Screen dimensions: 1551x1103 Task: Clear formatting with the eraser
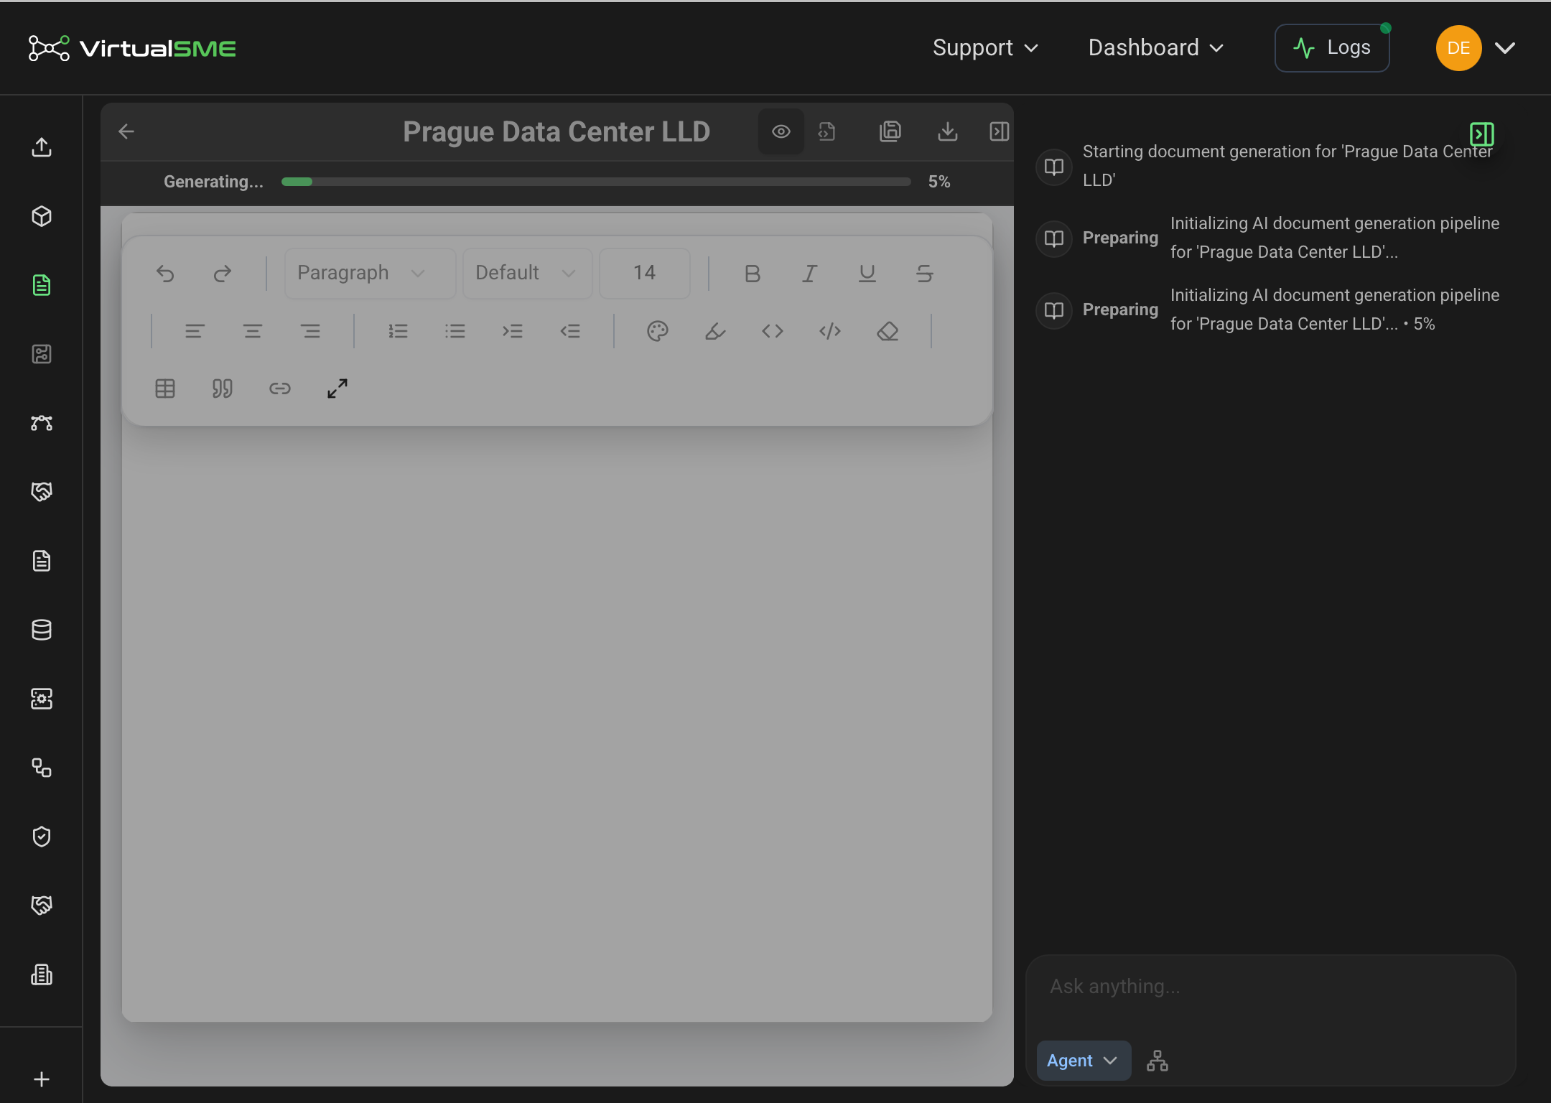point(888,331)
